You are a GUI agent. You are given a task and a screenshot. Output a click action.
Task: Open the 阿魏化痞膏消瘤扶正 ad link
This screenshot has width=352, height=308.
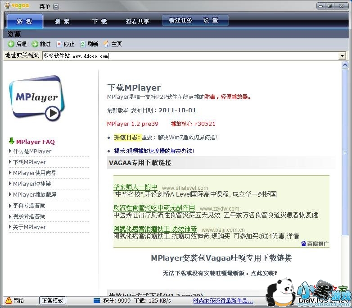click(155, 229)
